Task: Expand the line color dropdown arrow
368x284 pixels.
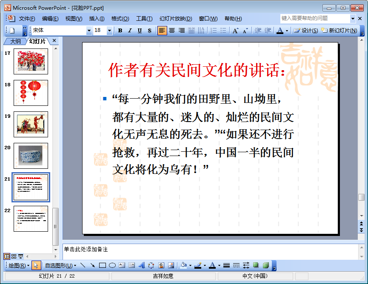Action: [205, 265]
